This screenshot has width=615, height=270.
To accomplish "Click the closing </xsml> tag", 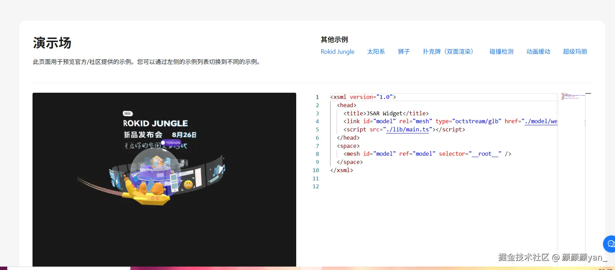I will pos(341,170).
